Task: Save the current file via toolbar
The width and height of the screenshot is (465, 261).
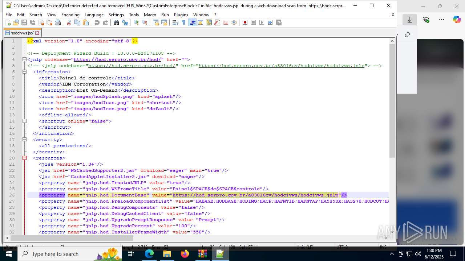Action: 24,22
